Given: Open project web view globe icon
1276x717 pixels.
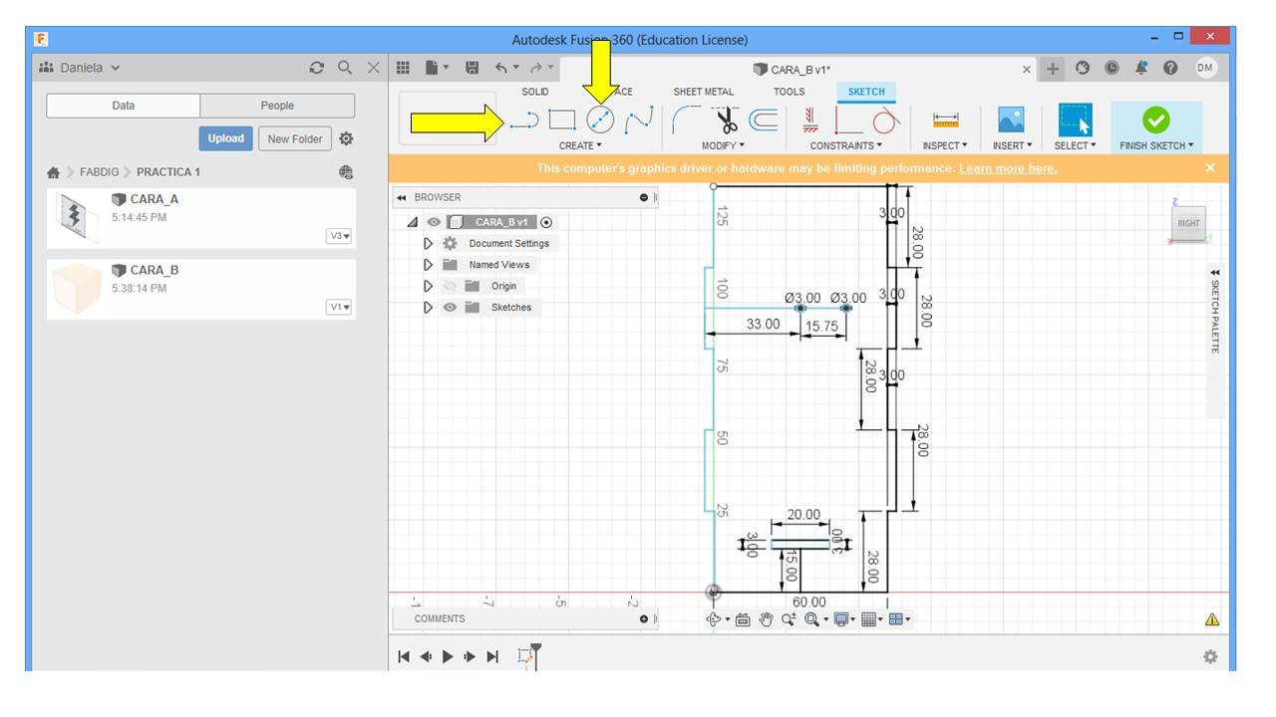Looking at the screenshot, I should [346, 172].
